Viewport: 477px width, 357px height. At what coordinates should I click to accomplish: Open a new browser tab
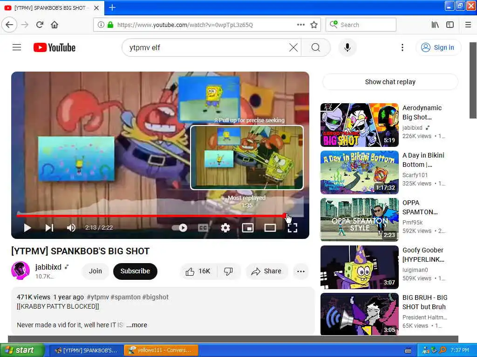coord(112,7)
